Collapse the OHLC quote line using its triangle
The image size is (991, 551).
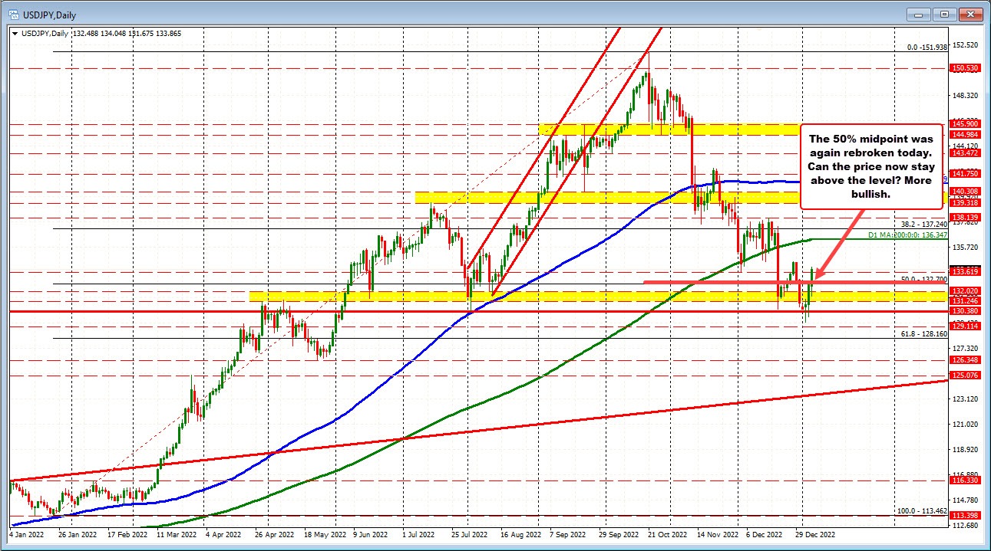tap(14, 34)
